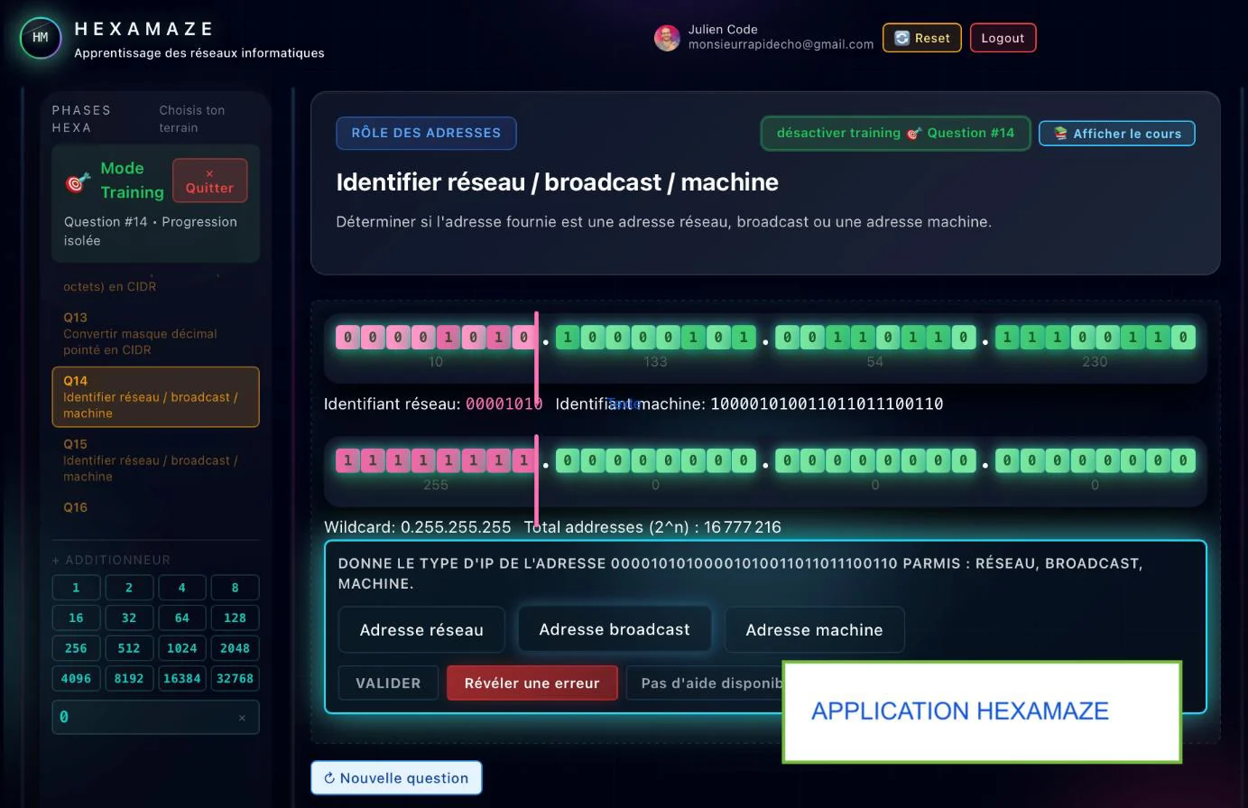Click Nouvelle question button
The image size is (1248, 808).
pos(396,778)
